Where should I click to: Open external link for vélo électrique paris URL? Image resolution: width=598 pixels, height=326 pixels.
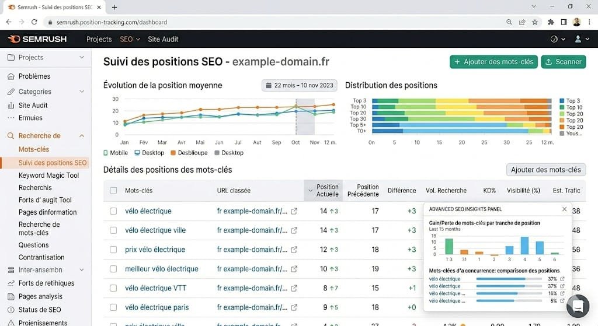pyautogui.click(x=294, y=307)
